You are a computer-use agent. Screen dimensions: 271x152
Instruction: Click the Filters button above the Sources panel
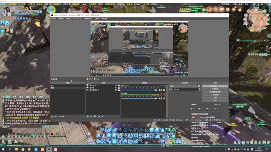point(97,79)
